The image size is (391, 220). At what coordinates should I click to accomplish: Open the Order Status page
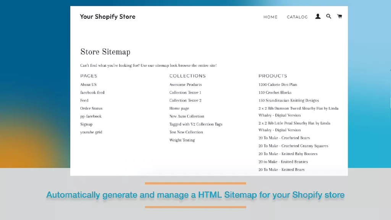tap(91, 108)
